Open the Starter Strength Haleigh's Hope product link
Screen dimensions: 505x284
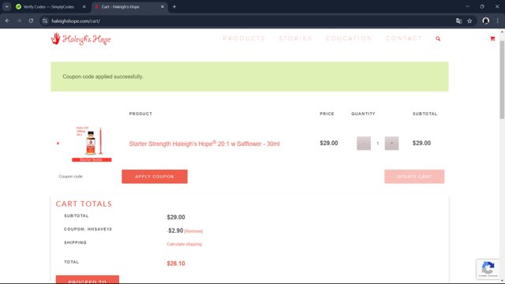coord(204,144)
